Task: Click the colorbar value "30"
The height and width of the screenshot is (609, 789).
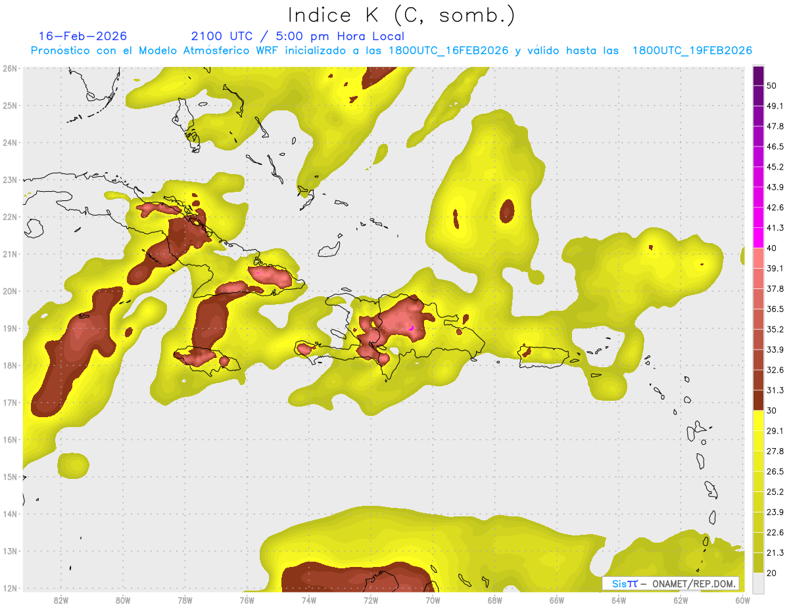Action: pyautogui.click(x=772, y=411)
